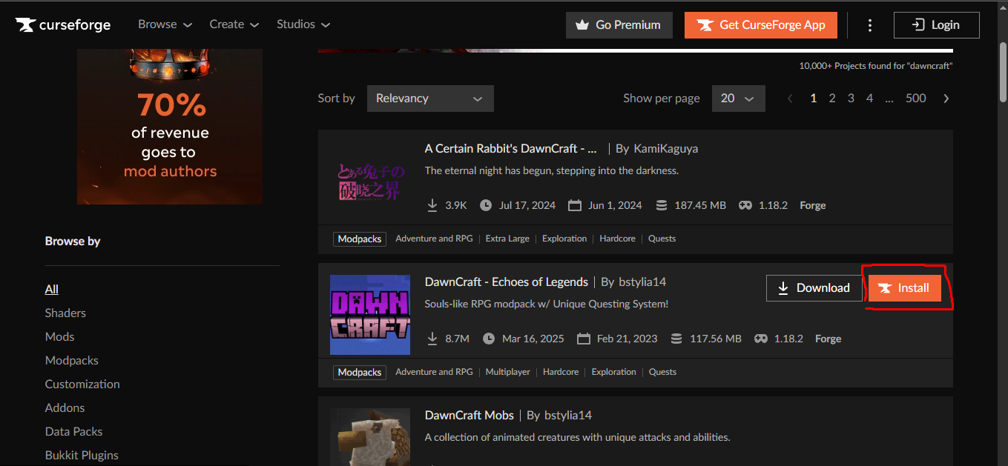Download DawnCraft - Echoes of Legends

tap(814, 288)
